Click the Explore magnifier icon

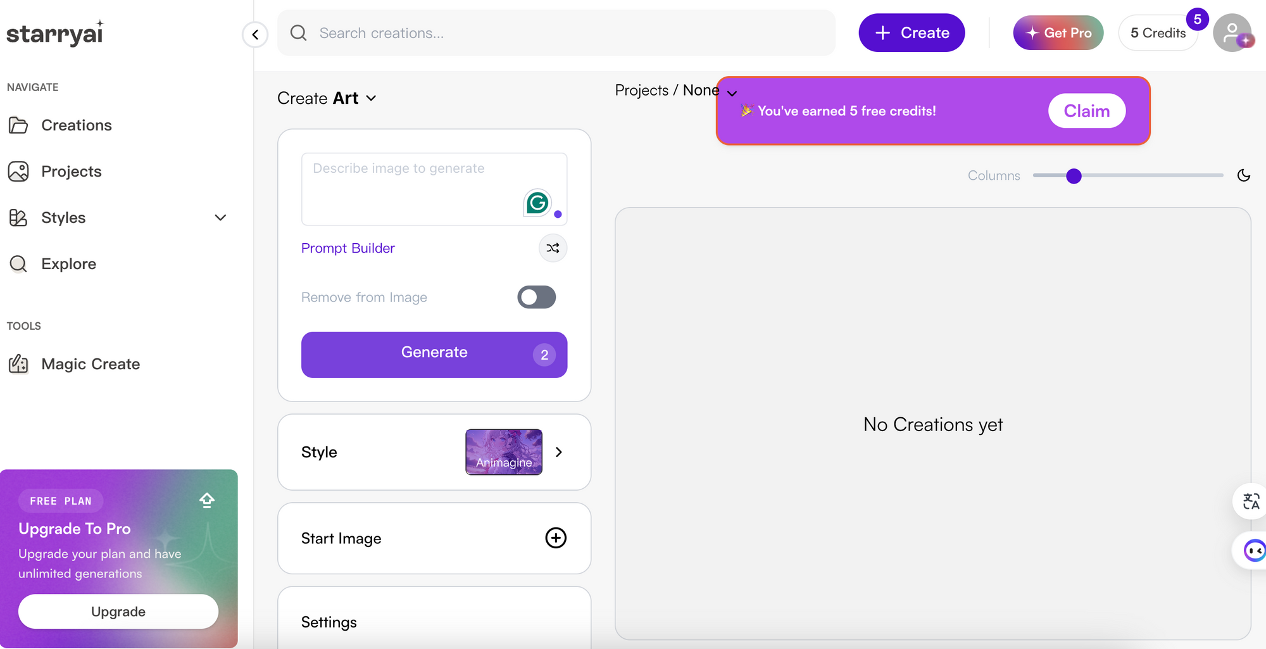[x=18, y=264]
